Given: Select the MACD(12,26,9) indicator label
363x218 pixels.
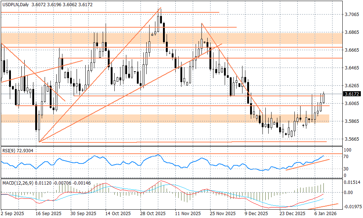Looking at the screenshot, I should click(18, 182).
